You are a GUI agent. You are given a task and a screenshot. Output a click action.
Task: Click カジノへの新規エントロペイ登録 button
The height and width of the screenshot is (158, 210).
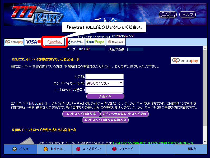point(125,114)
